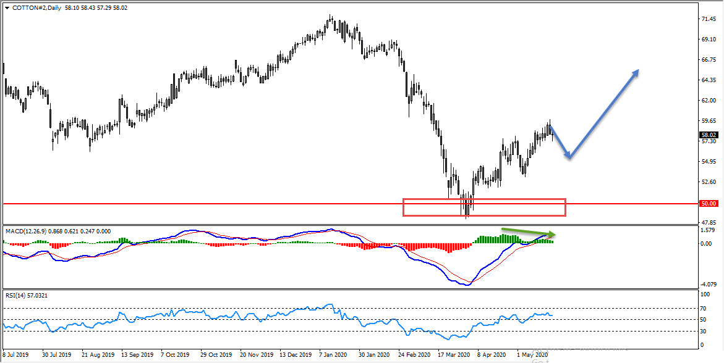Click the 52.60 price axis label
Screen dimensions: 724x363
tap(709, 181)
